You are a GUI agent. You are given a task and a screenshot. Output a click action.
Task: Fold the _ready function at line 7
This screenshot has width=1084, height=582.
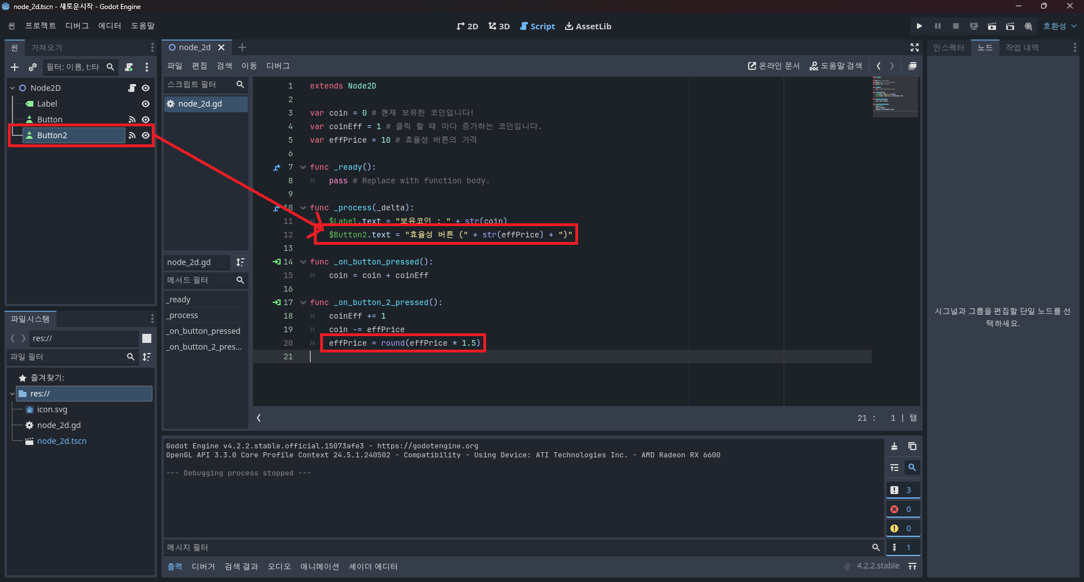pos(303,167)
